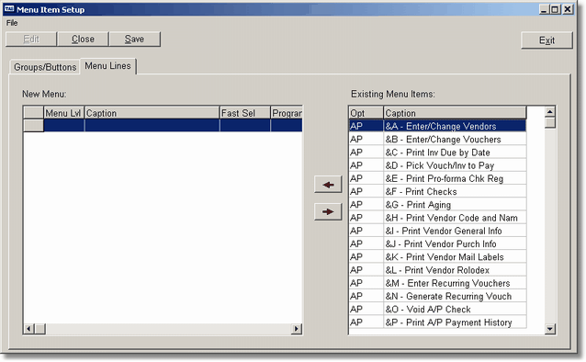Select the Menu Lines tab
The width and height of the screenshot is (586, 362).
(x=108, y=66)
